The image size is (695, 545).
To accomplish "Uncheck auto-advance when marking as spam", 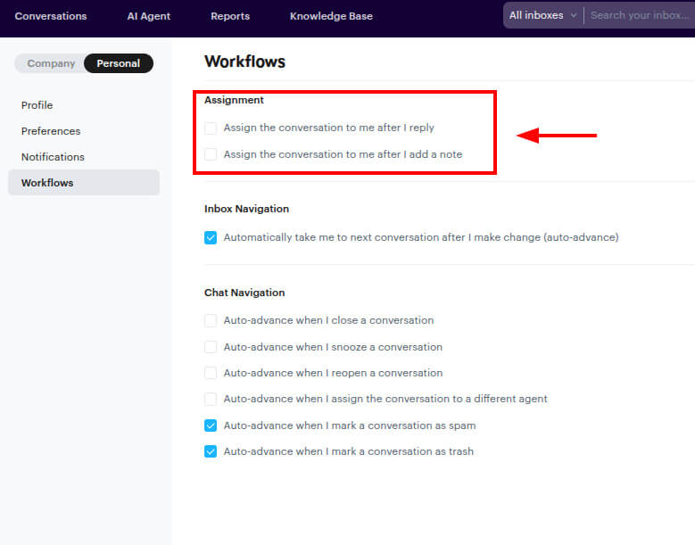I will tap(211, 425).
